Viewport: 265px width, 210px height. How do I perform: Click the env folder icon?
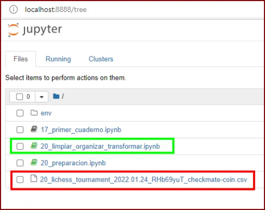click(34, 113)
